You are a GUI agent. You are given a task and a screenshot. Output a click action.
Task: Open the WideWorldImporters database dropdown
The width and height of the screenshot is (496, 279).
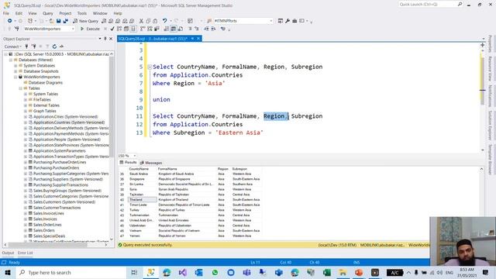73,29
